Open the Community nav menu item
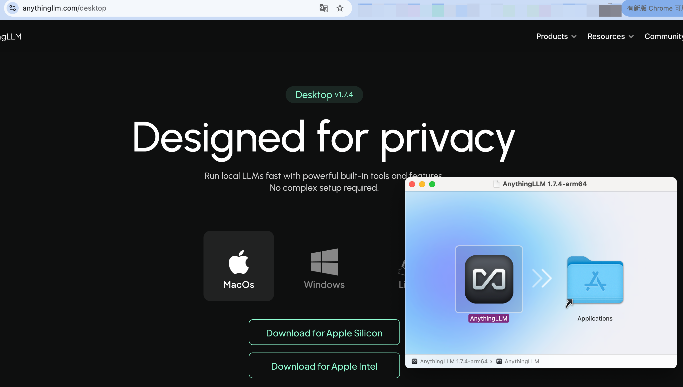The image size is (683, 387). (663, 36)
